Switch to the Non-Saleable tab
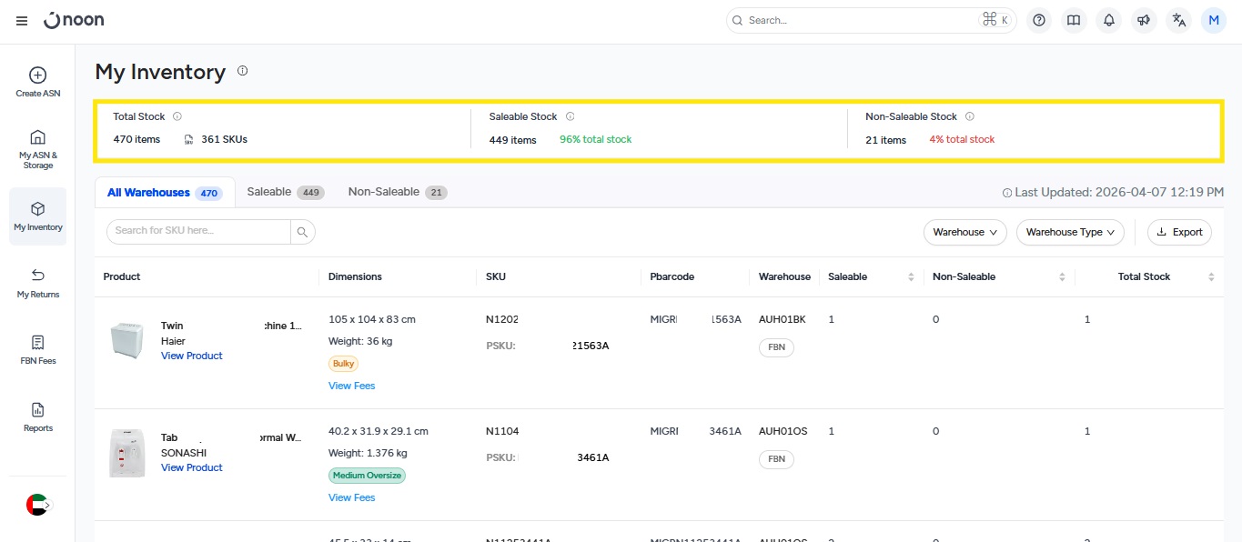 click(x=397, y=192)
